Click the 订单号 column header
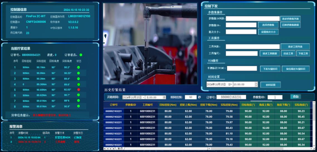Image resolution: width=317 pixels, height=152 pixels. pyautogui.click(x=114, y=105)
